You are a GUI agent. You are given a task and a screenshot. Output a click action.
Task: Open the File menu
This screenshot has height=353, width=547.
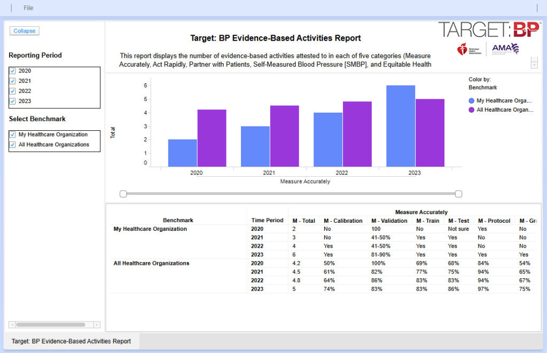click(x=28, y=8)
